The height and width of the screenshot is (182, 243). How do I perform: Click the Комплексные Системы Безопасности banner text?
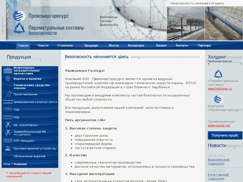109,21
